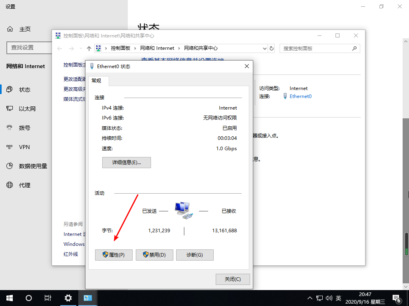Click the 13,161,688 bytes received value
The height and width of the screenshot is (306, 409).
(x=224, y=231)
